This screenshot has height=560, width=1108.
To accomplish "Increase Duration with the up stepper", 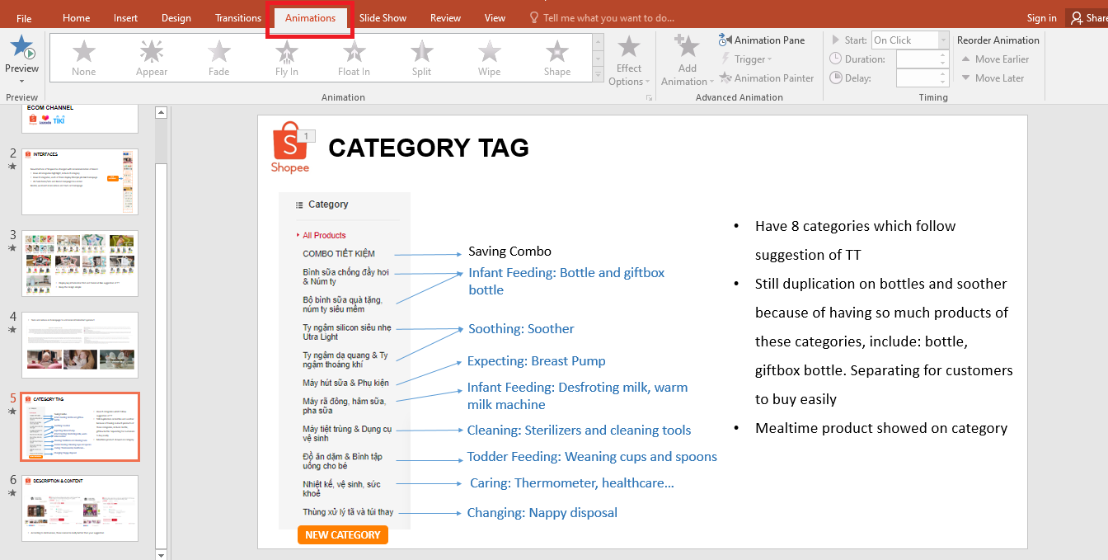I will [x=937, y=54].
